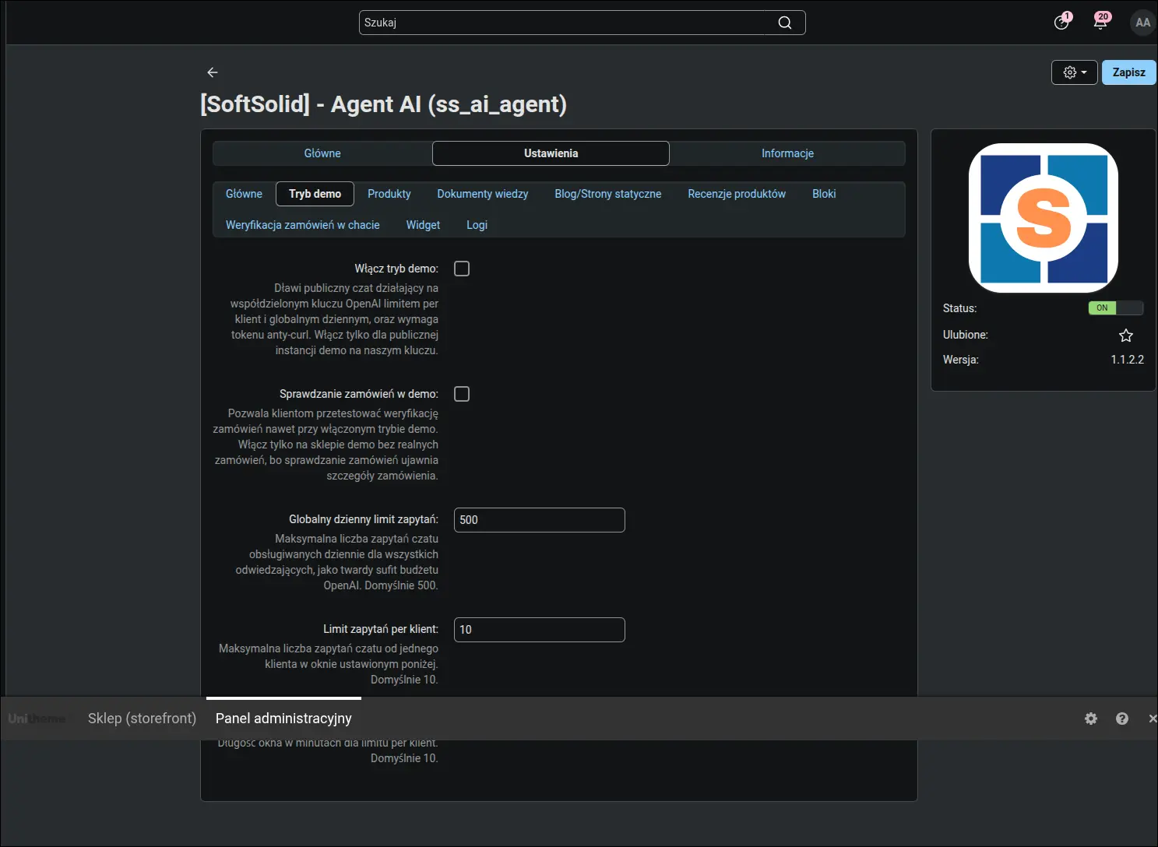Mark add-on as favorite with star
1158x847 pixels.
coord(1126,336)
